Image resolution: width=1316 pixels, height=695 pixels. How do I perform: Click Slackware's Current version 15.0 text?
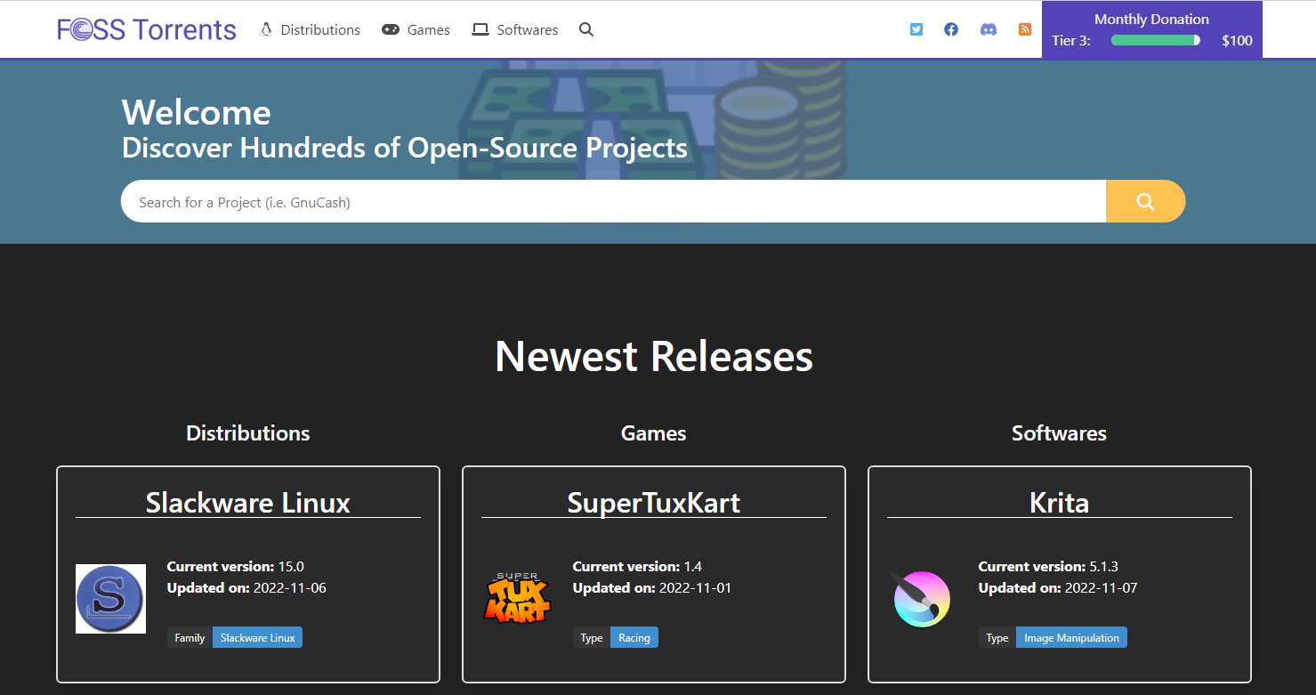click(x=236, y=566)
